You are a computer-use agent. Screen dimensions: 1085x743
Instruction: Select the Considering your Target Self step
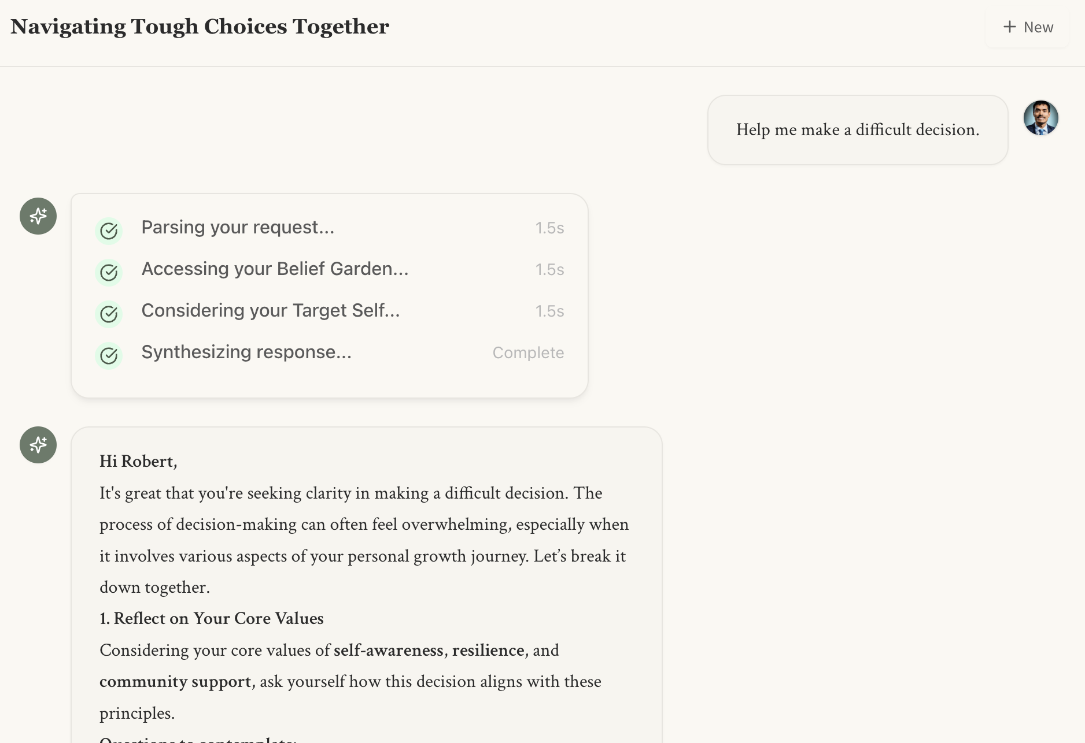270,311
